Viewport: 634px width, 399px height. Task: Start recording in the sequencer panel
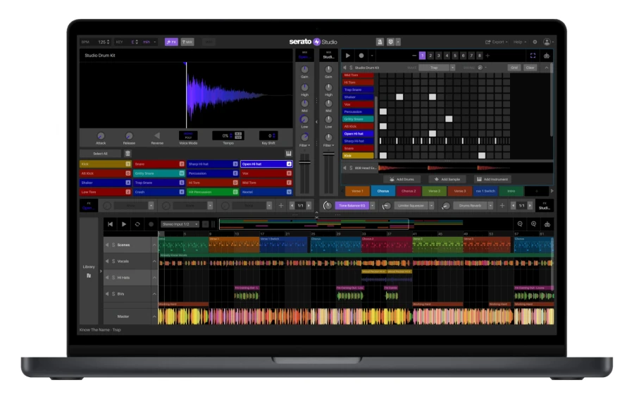click(x=361, y=56)
